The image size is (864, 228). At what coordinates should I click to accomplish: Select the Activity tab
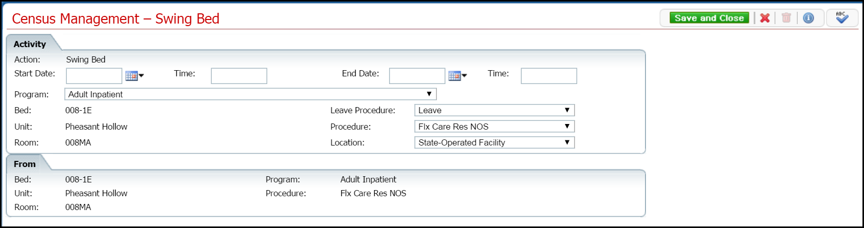pyautogui.click(x=30, y=44)
